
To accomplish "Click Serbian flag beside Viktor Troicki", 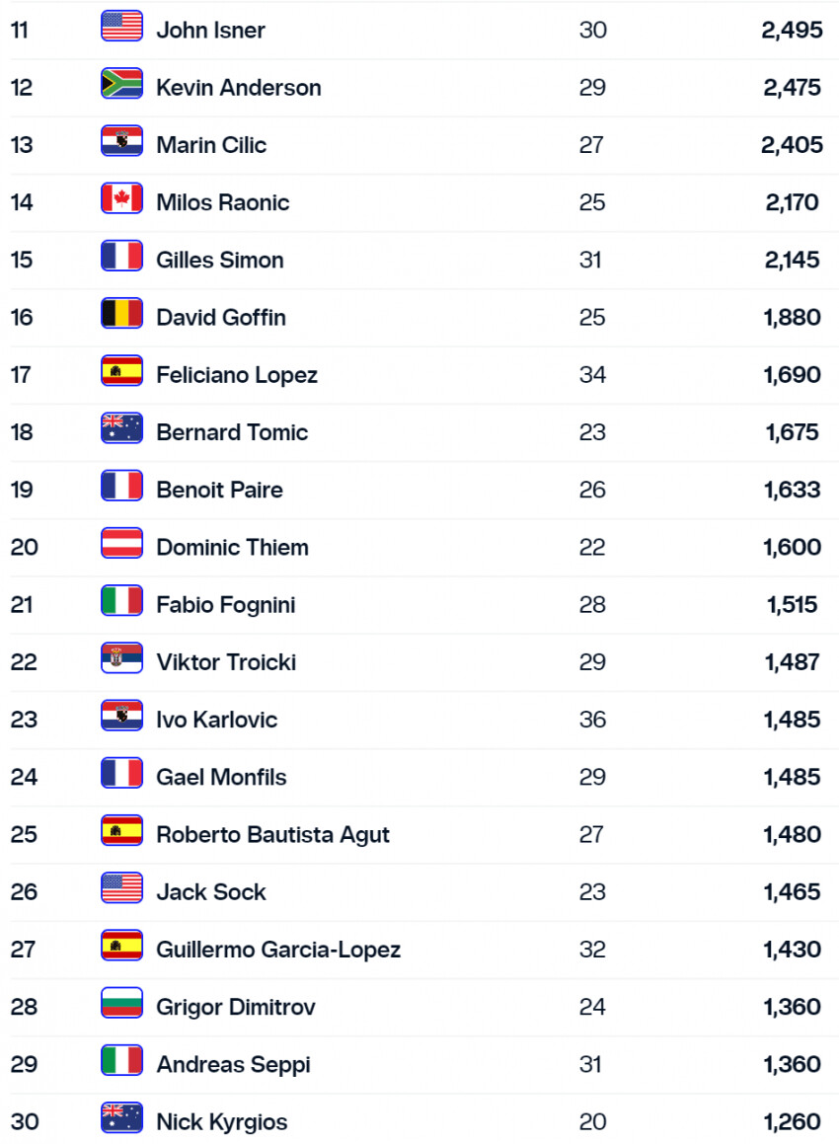I will pos(121,658).
